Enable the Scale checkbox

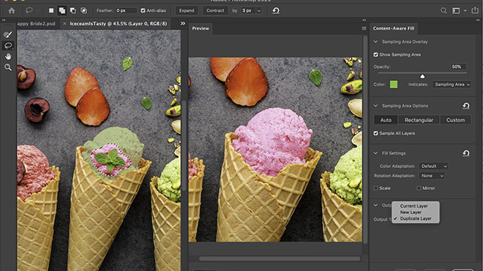coord(375,188)
